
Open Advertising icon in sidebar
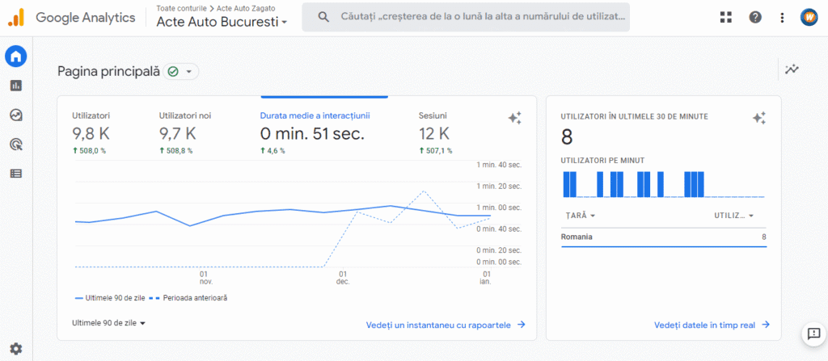(16, 144)
